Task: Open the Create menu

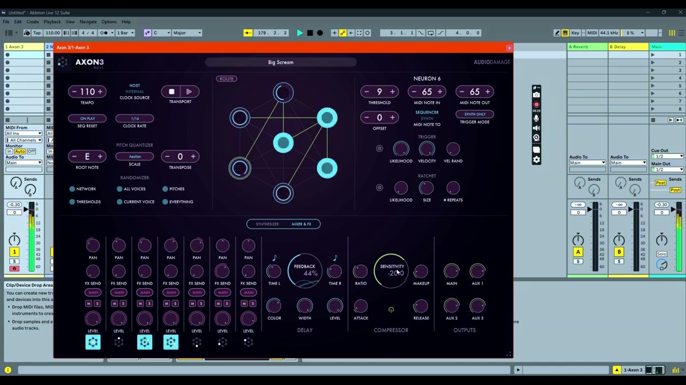Action: pos(33,22)
